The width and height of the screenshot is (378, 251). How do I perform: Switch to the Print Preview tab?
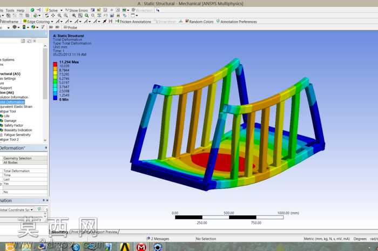[81, 232]
